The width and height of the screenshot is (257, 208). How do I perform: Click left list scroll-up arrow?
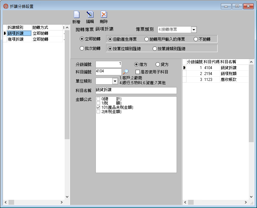[x=67, y=28]
